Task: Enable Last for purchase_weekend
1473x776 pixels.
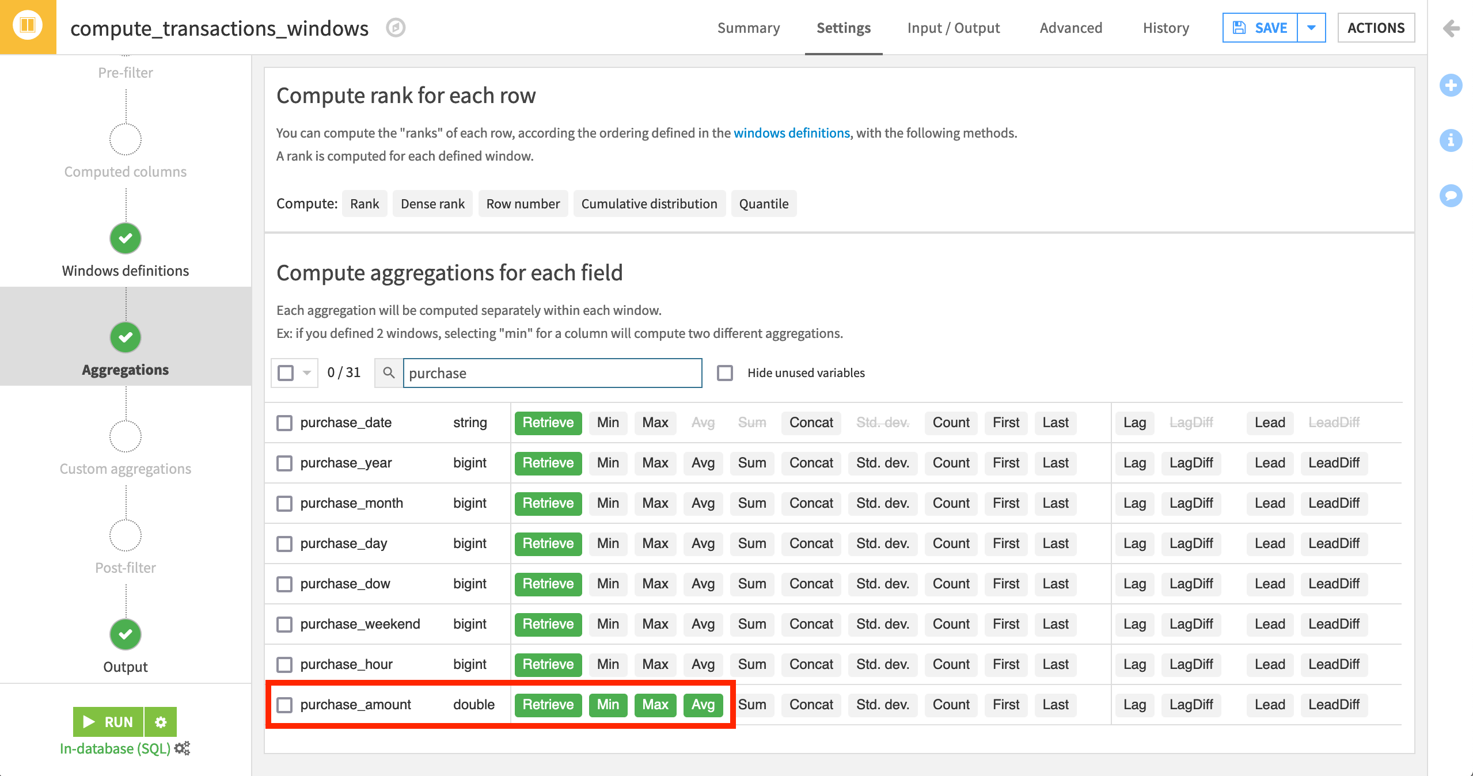Action: click(1056, 624)
